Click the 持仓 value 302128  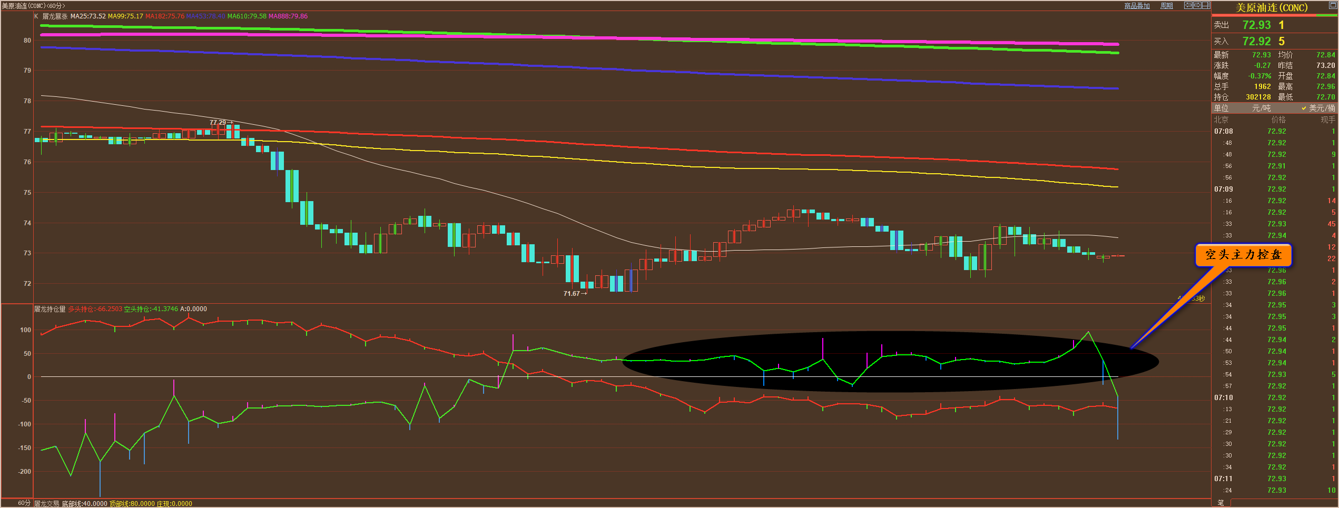coord(1258,97)
